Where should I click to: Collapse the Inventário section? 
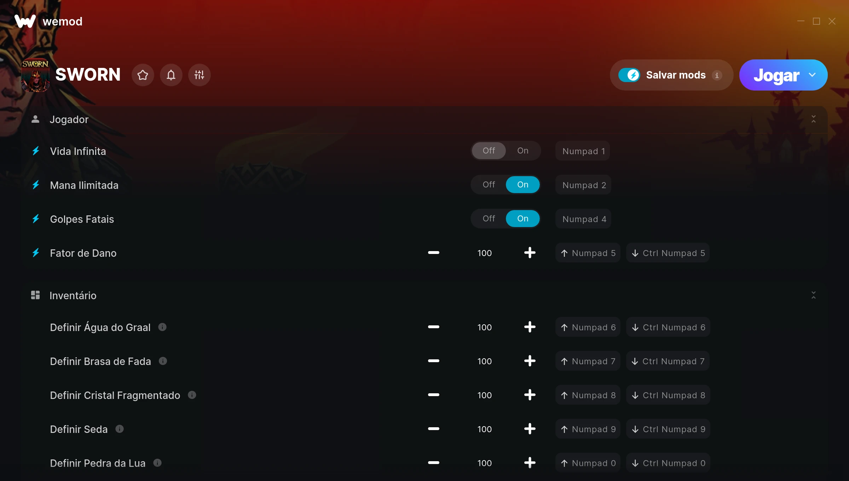pyautogui.click(x=813, y=295)
